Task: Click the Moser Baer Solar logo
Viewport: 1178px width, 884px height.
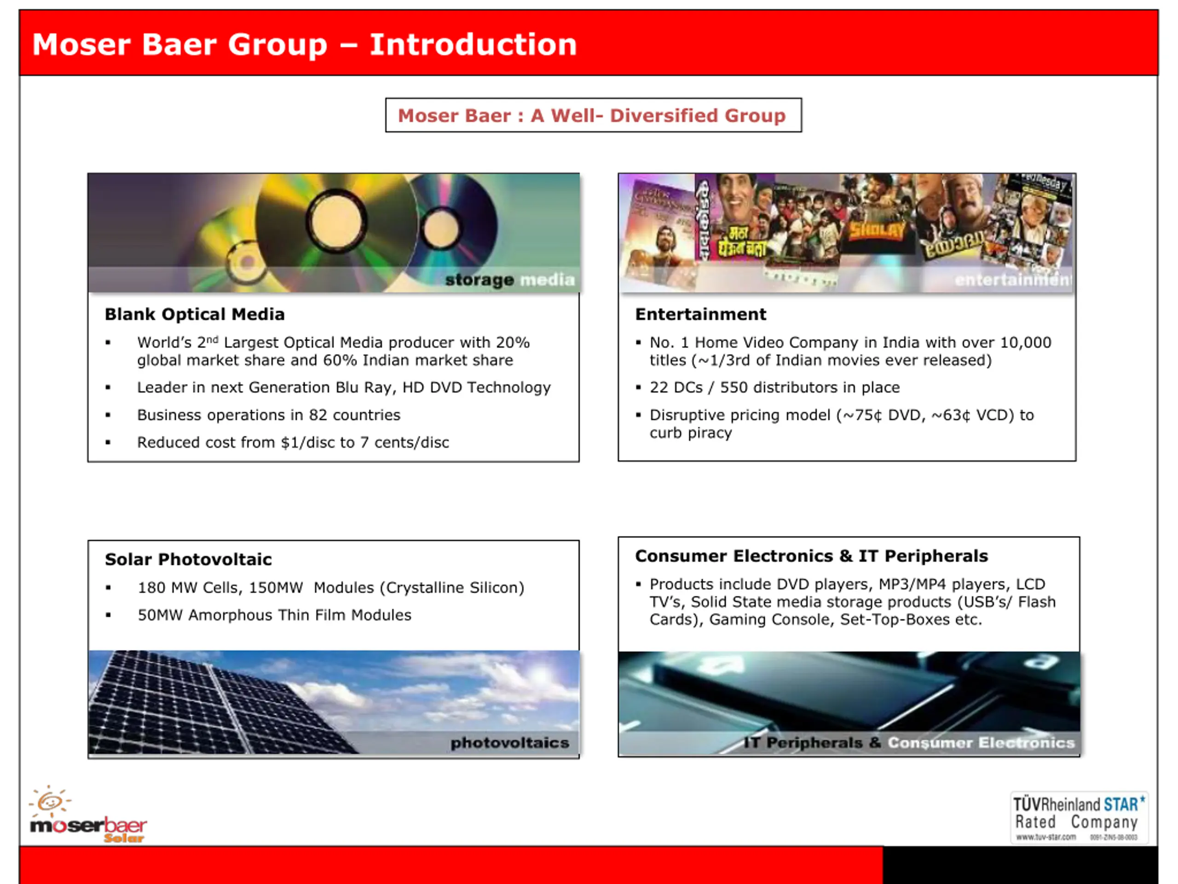Action: point(88,814)
